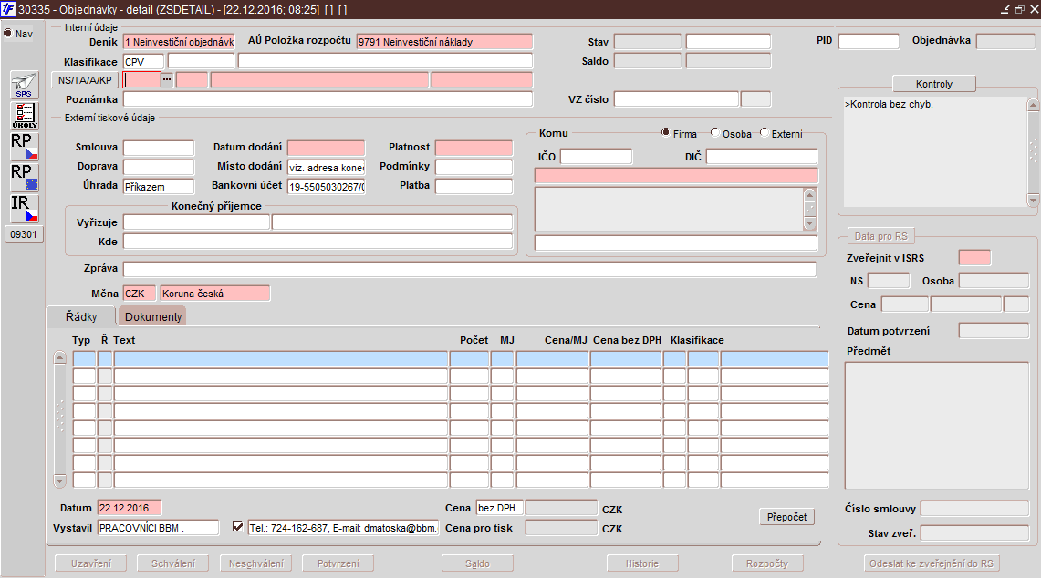Screen dimensions: 1041x578
Task: Switch to Řádky tab
Action: tap(81, 316)
